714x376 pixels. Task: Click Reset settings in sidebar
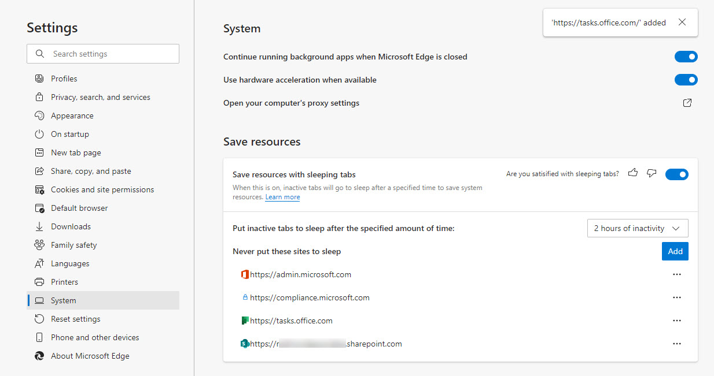click(103, 319)
